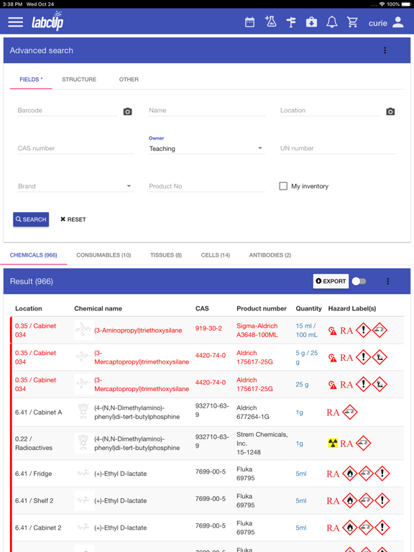Open the add chemical flask icon
The height and width of the screenshot is (552, 414).
point(270,22)
